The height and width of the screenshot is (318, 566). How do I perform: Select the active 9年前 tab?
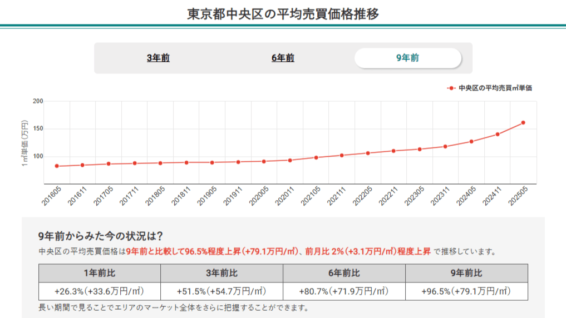coord(407,58)
